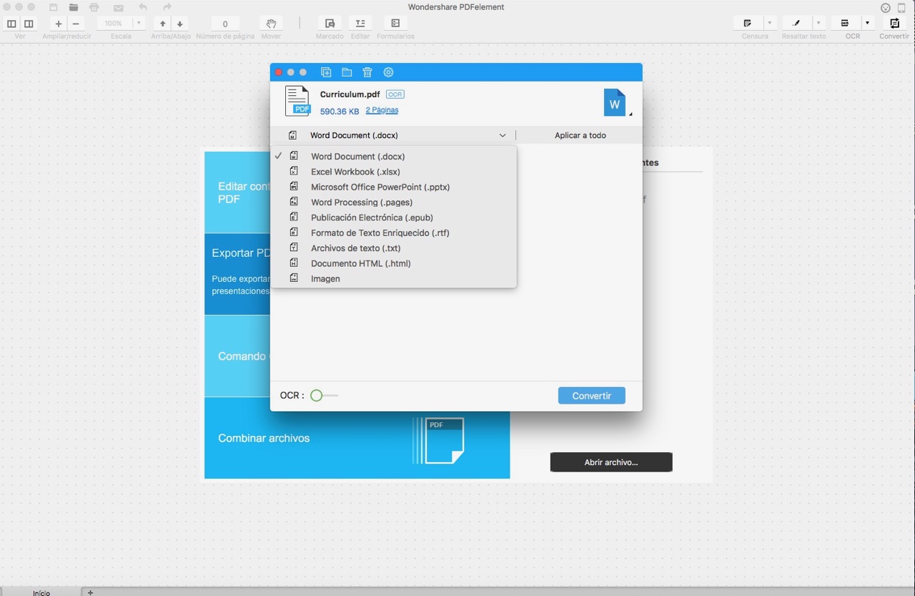Choose Imagen format option
The height and width of the screenshot is (596, 915).
coord(393,278)
